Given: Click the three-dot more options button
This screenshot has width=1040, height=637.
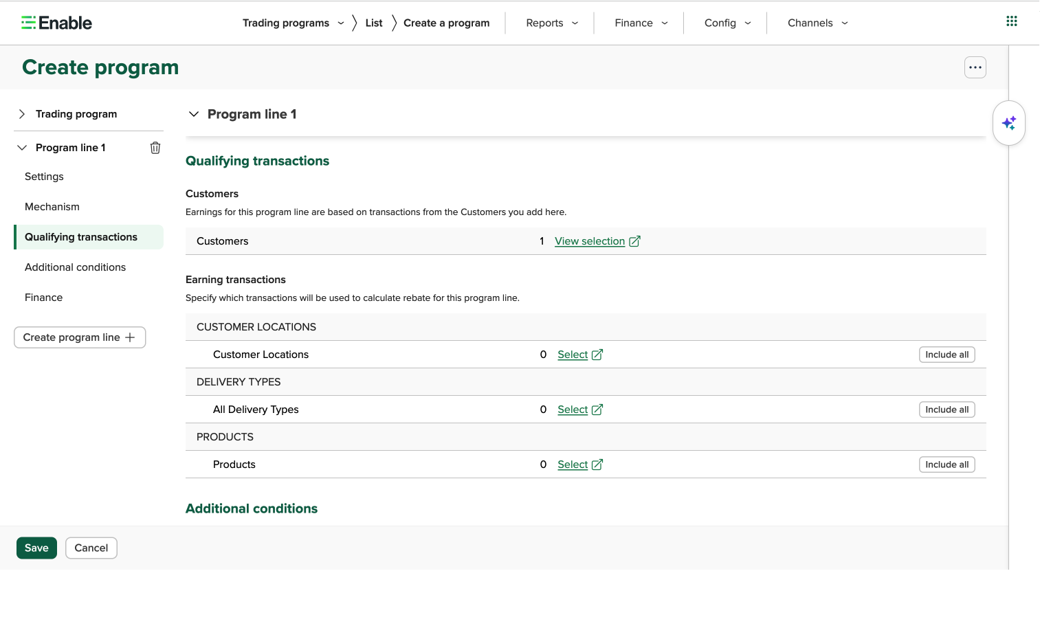Looking at the screenshot, I should click(x=975, y=67).
